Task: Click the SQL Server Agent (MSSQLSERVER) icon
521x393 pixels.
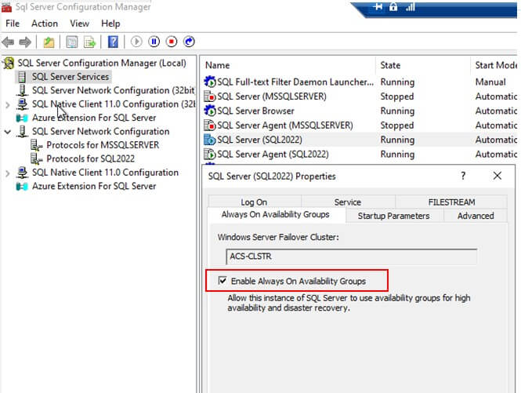Action: pyautogui.click(x=210, y=126)
